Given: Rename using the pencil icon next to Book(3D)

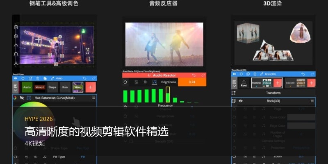Looking at the screenshot, I should click(x=262, y=74).
